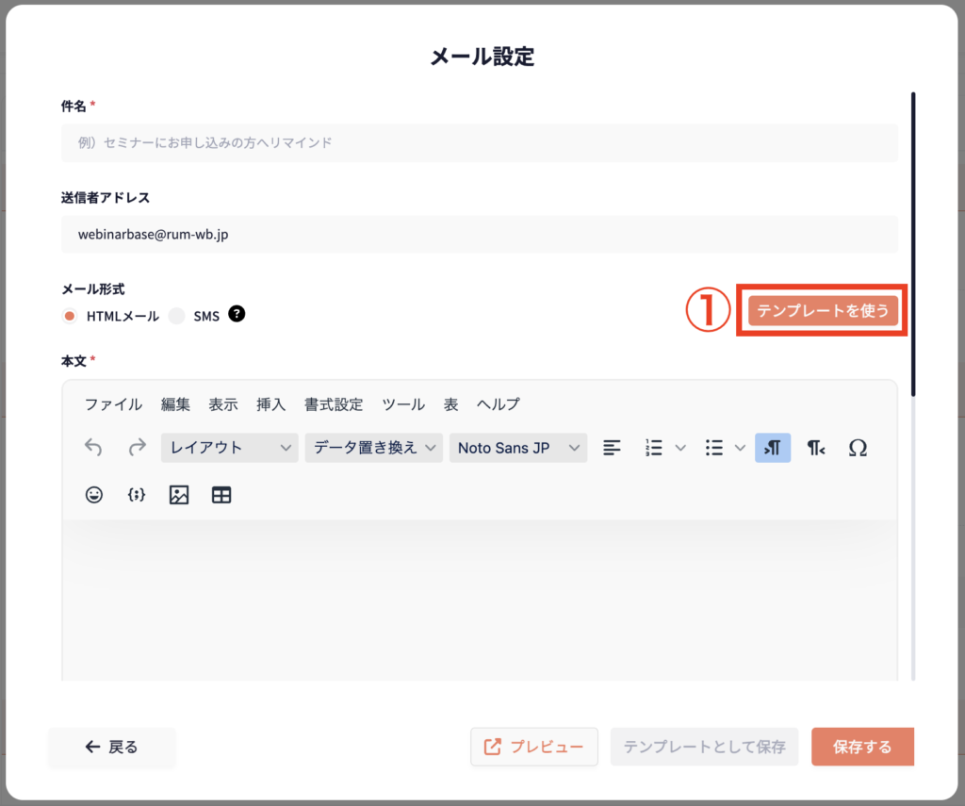Screen dimensions: 965x806
Task: Click the SMS help question mark icon
Action: [237, 315]
